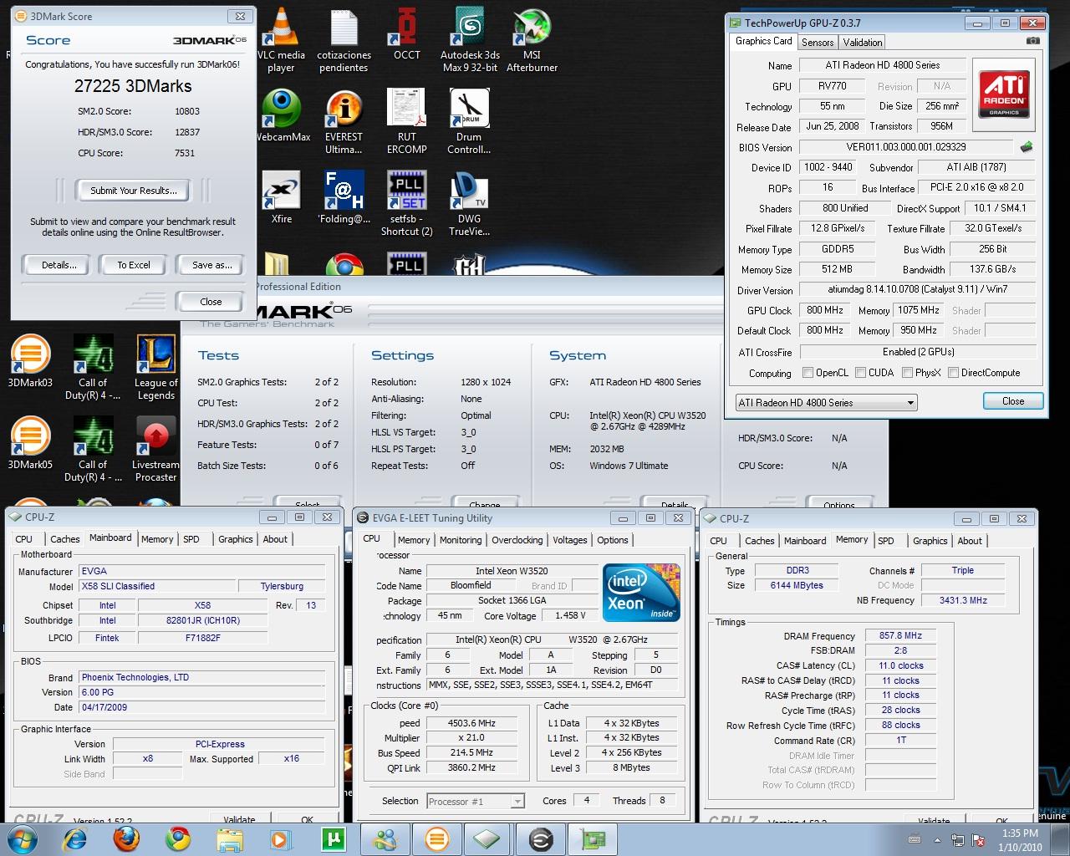The width and height of the screenshot is (1070, 856).
Task: Switch to Validation tab in GPU-Z
Action: click(862, 43)
